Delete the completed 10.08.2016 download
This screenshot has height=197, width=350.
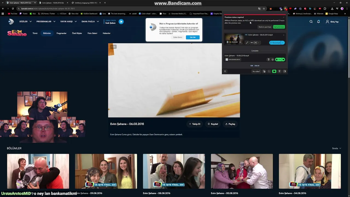[269, 59]
